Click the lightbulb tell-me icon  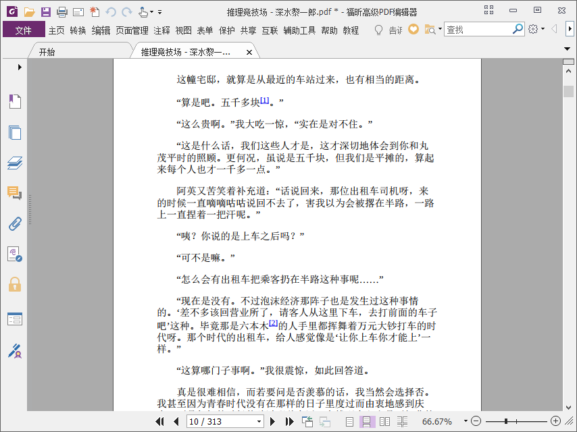pyautogui.click(x=378, y=30)
